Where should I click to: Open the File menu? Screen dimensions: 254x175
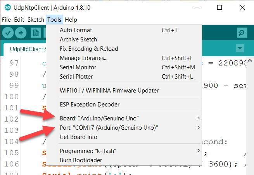(6, 20)
